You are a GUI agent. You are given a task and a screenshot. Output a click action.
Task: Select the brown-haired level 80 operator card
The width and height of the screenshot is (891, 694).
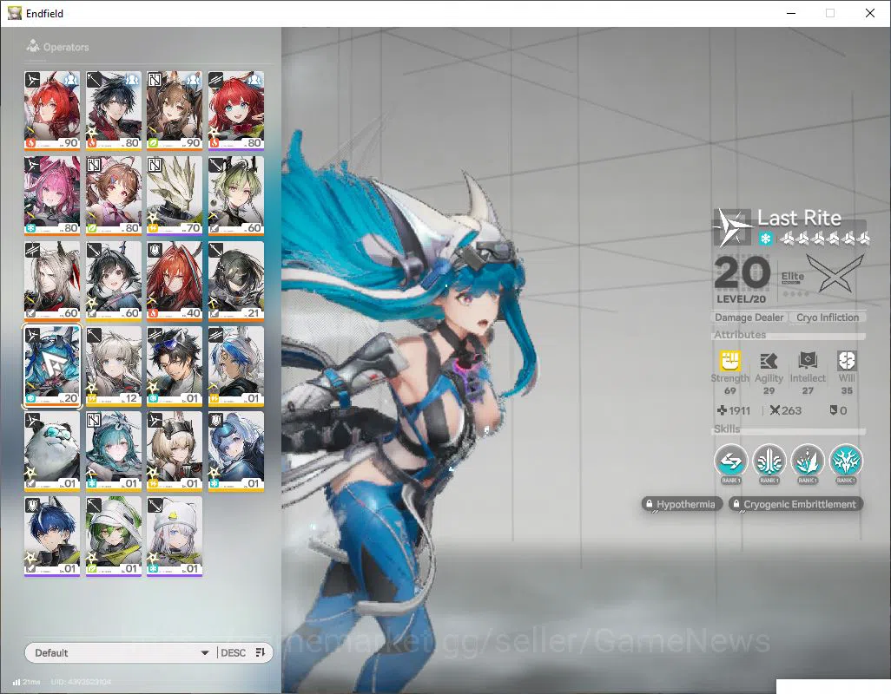[114, 196]
